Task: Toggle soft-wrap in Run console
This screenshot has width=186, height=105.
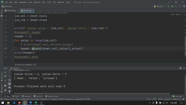Action: [10, 80]
